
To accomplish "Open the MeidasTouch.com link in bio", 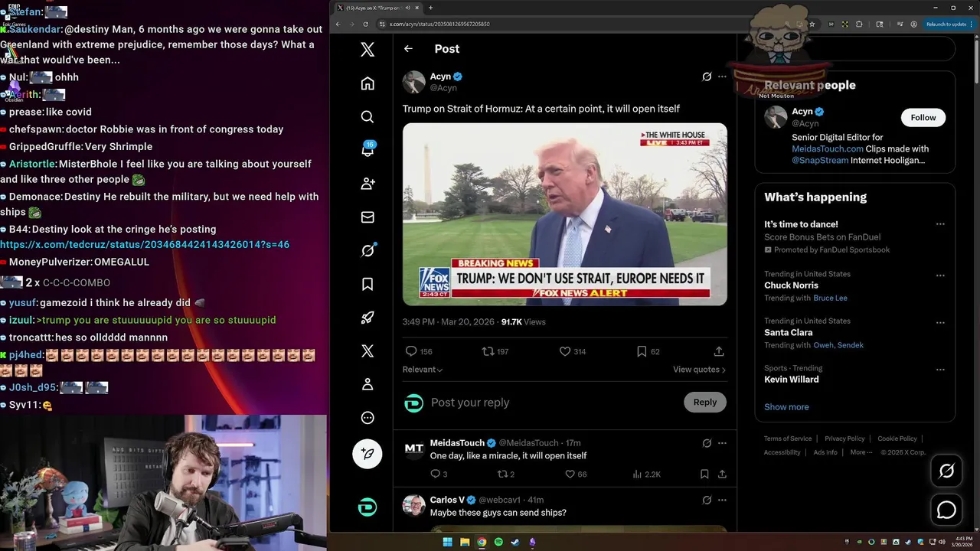I will pyautogui.click(x=827, y=148).
